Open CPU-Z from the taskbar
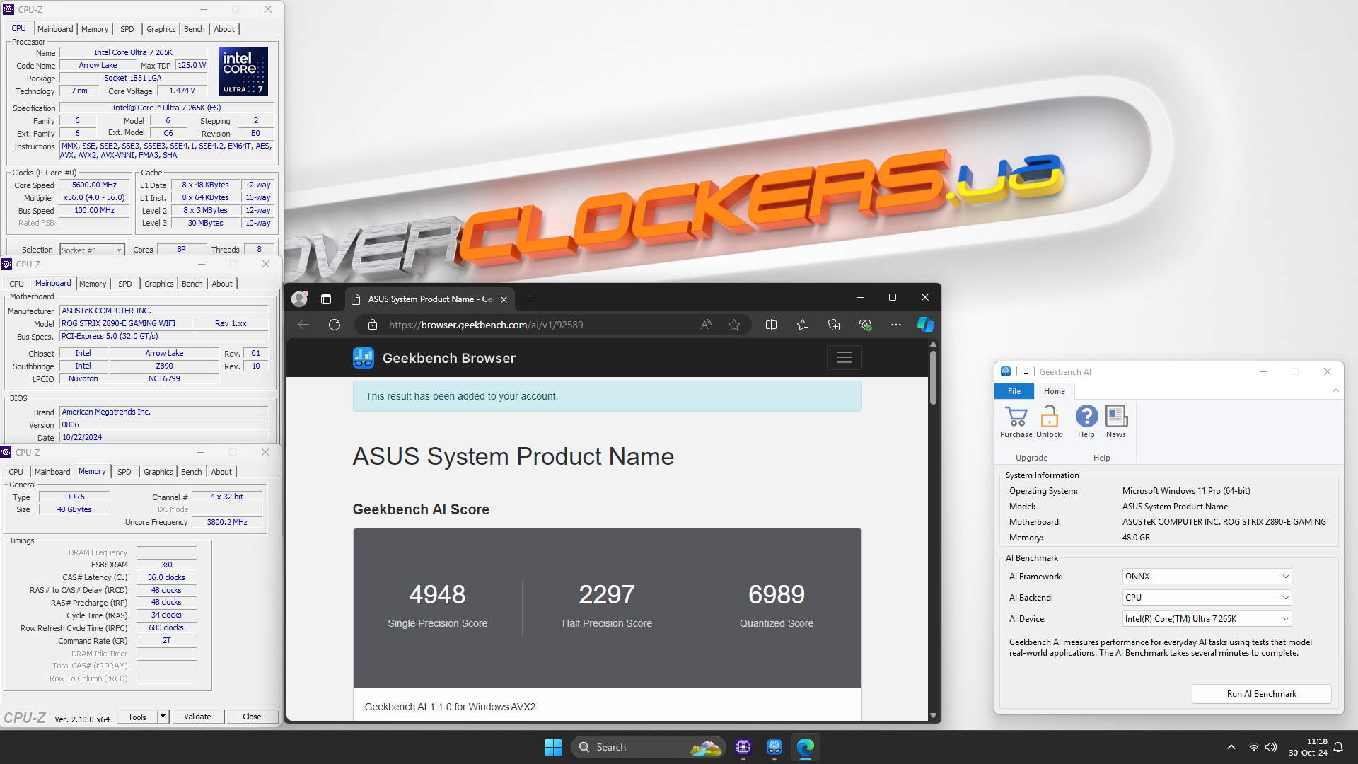Viewport: 1358px width, 764px height. tap(743, 747)
